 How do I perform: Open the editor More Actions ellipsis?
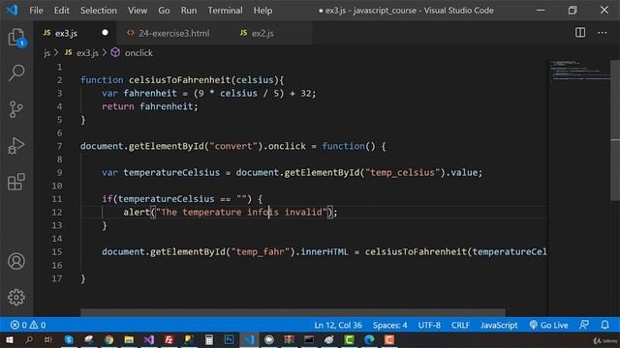tap(602, 33)
